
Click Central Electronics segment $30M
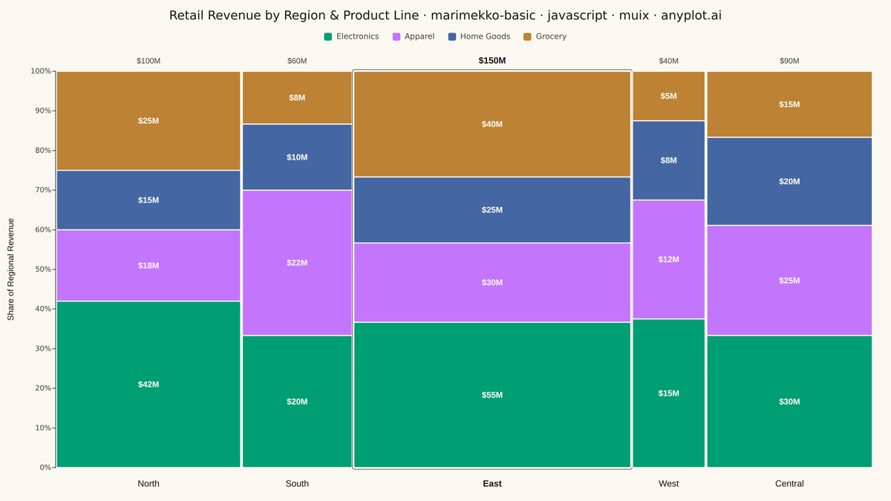[789, 402]
